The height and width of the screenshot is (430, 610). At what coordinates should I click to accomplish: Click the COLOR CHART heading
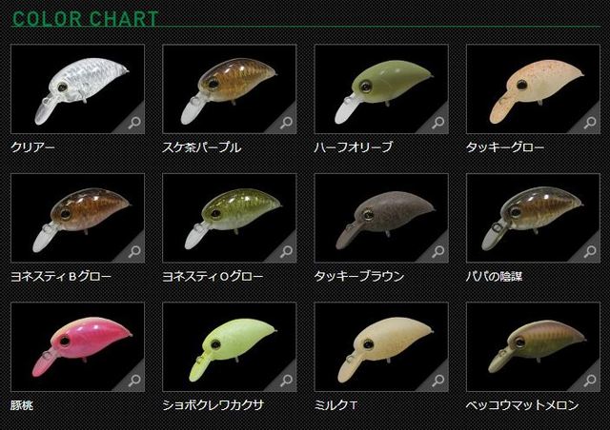[x=85, y=19]
